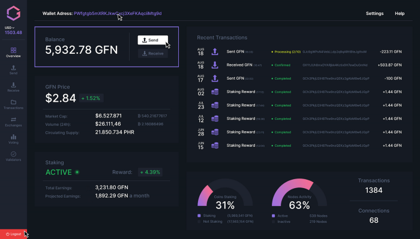Open the USD currency dropdown
Viewport: 420px width, 239px height.
[x=10, y=28]
